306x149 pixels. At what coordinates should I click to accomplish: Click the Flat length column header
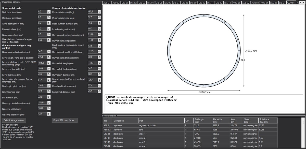[203, 121]
